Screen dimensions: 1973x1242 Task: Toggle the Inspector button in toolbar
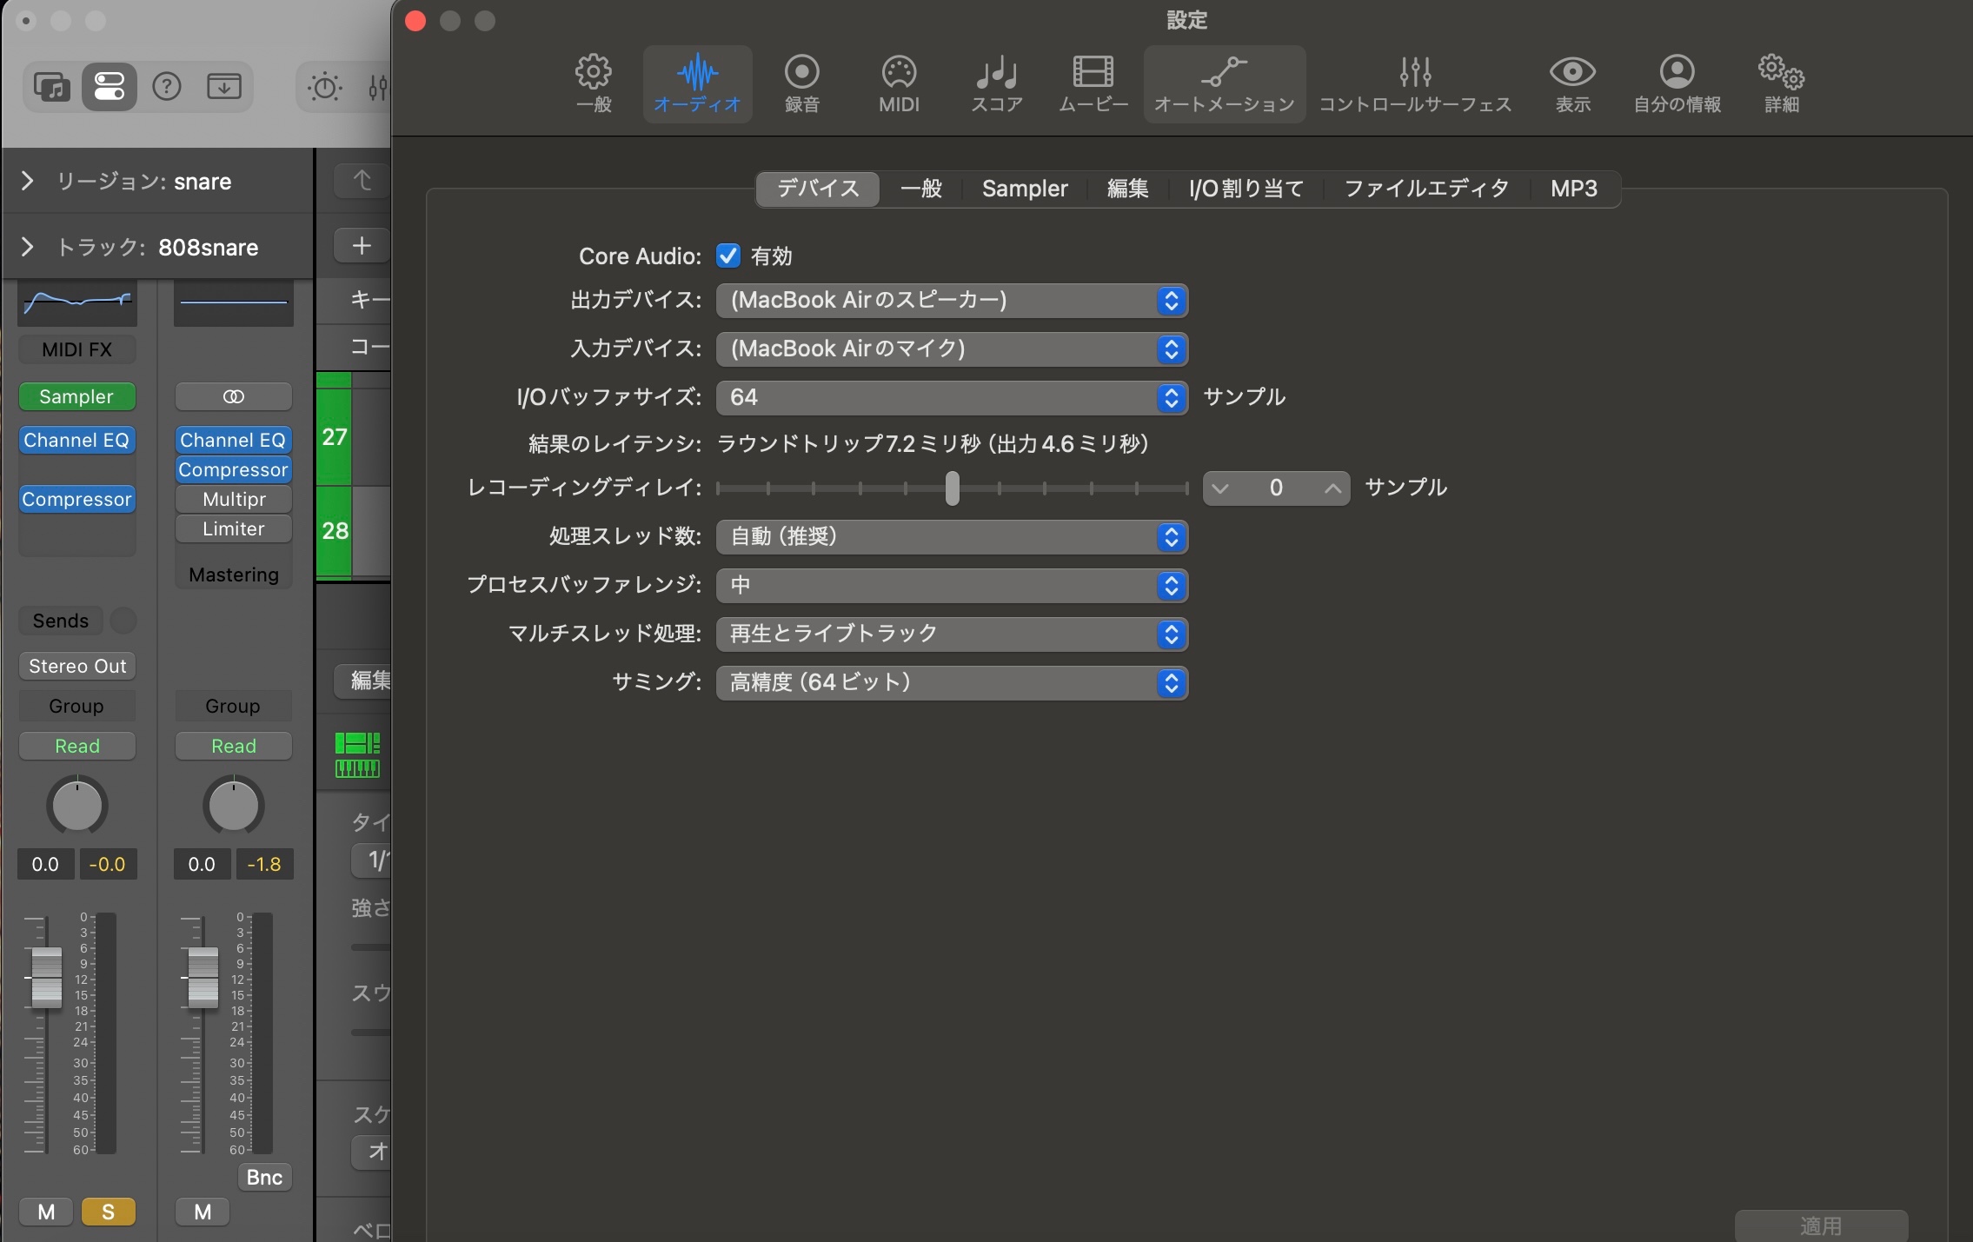click(x=110, y=86)
